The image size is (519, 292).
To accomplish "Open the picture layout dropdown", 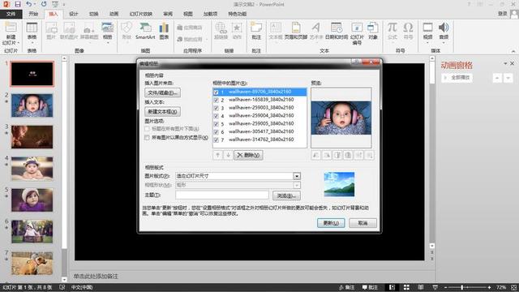I will (297, 176).
